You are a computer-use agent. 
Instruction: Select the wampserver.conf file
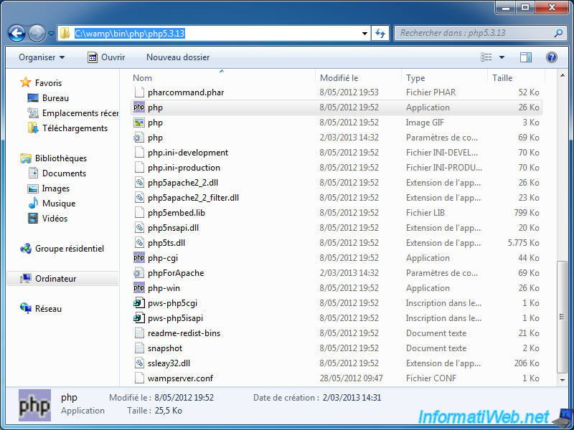[x=336, y=378]
